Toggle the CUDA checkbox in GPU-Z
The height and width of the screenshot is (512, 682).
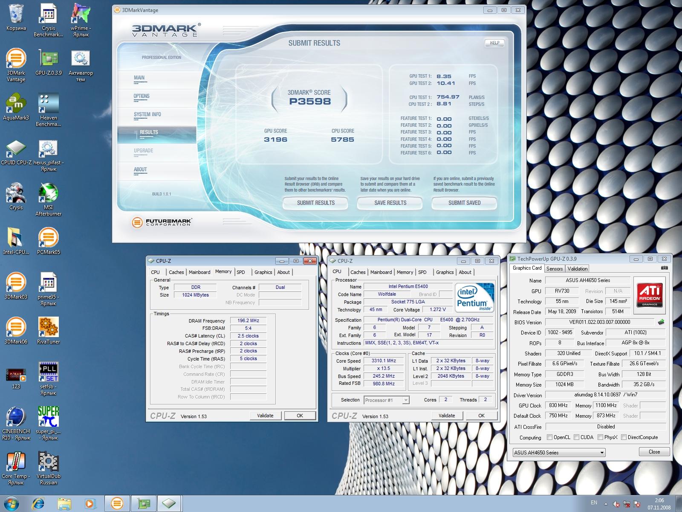[576, 437]
